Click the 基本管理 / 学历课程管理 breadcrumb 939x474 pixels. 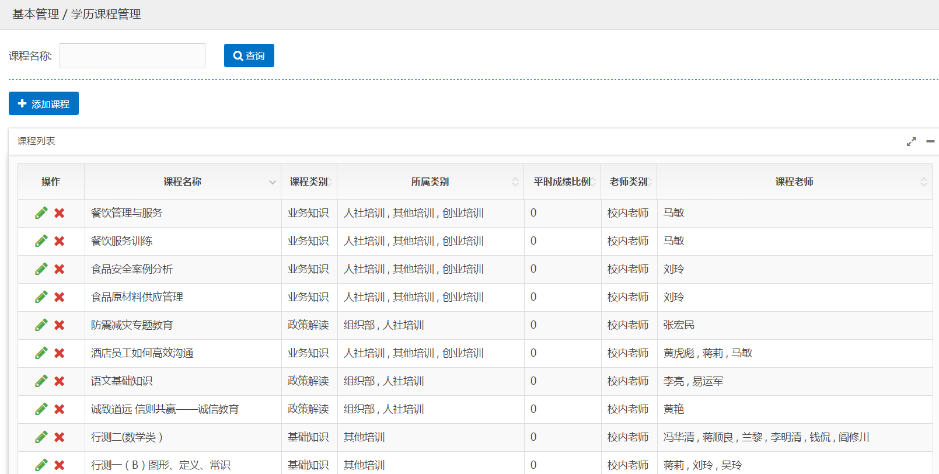76,14
